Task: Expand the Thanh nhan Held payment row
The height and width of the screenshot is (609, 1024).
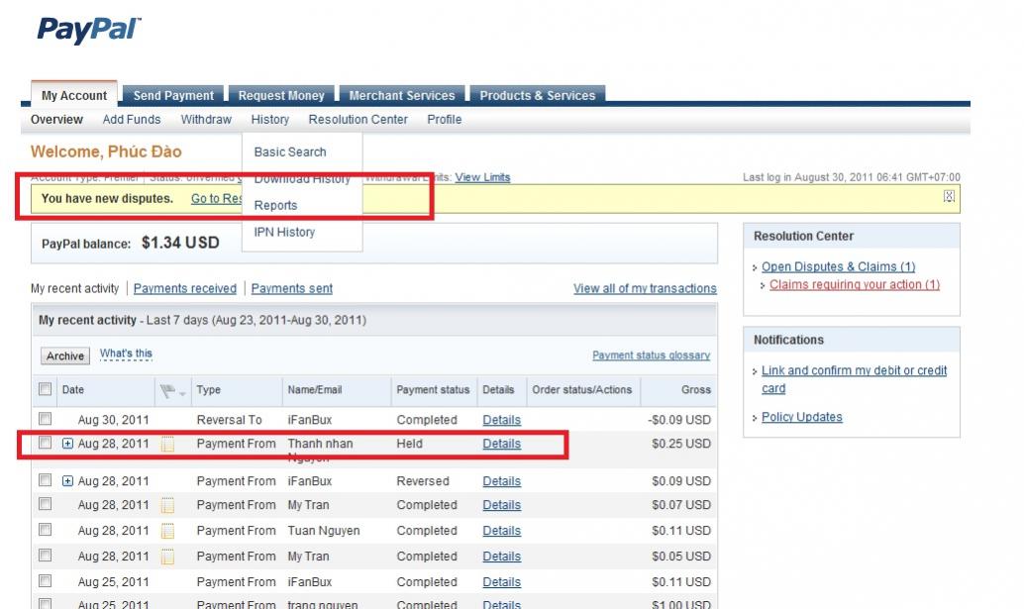Action: coord(67,444)
